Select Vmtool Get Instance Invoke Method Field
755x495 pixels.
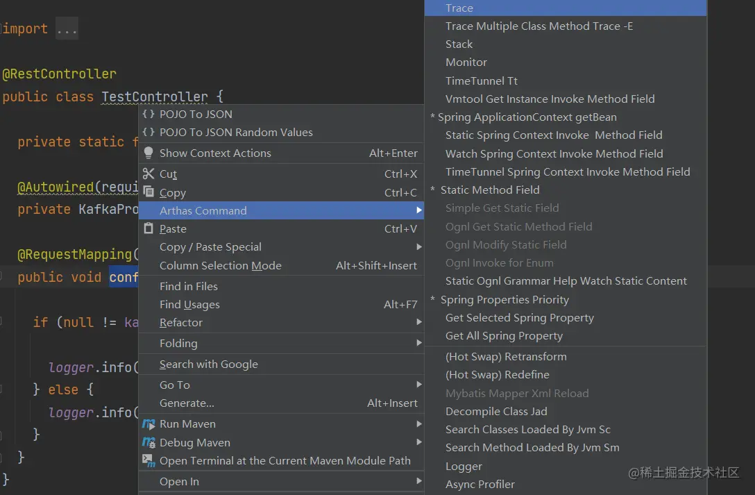566,99
